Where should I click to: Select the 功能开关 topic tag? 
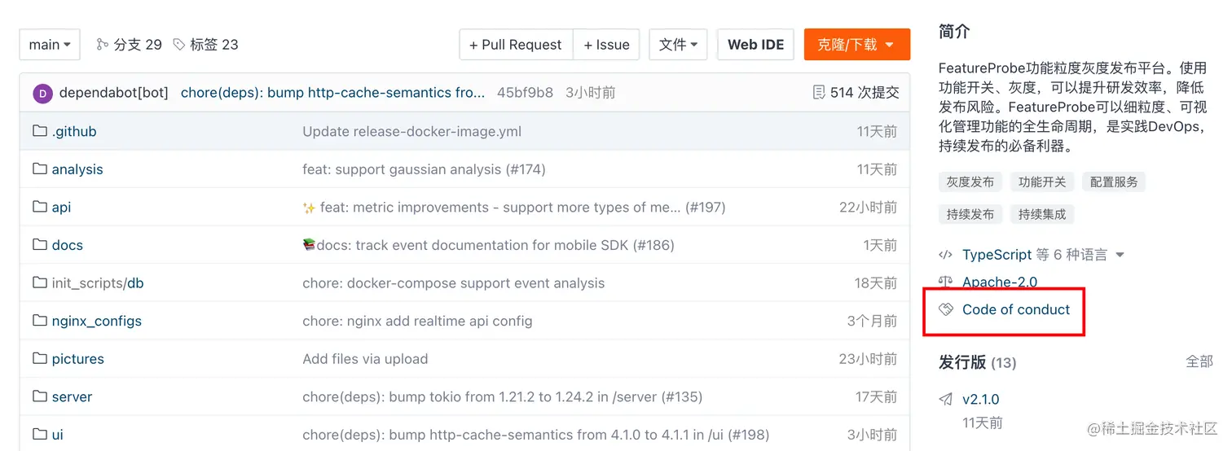1042,182
